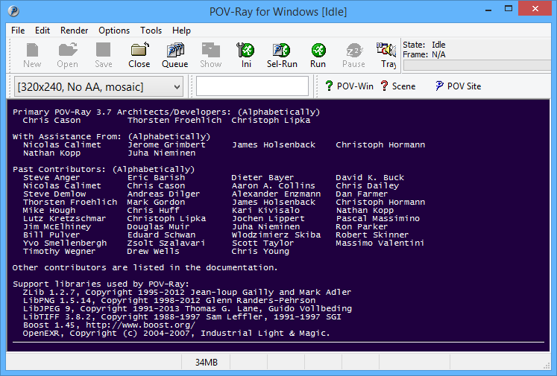This screenshot has height=376, width=557.
Task: Click the Show render window icon
Action: click(x=211, y=55)
